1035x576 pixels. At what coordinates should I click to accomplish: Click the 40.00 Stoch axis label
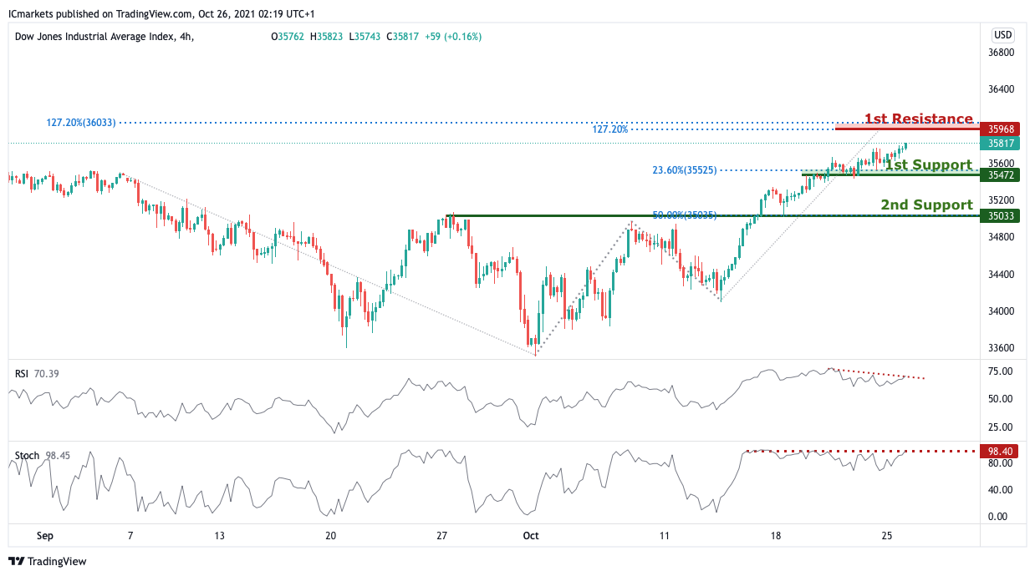click(x=1001, y=490)
